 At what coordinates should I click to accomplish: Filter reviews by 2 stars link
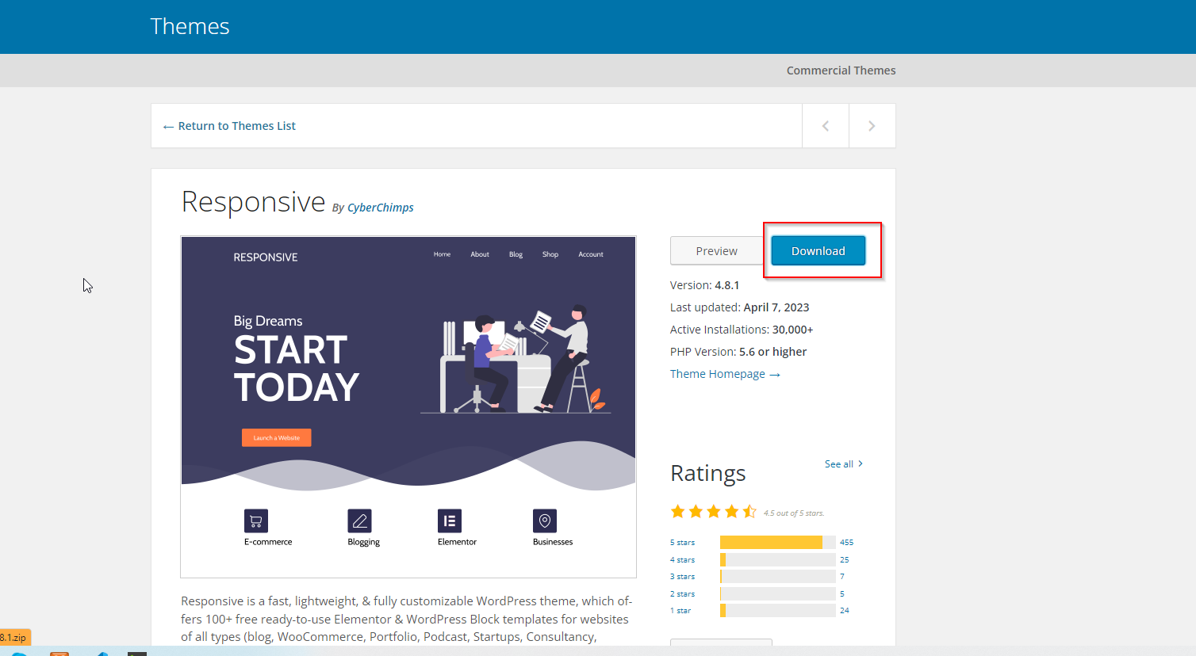[682, 594]
